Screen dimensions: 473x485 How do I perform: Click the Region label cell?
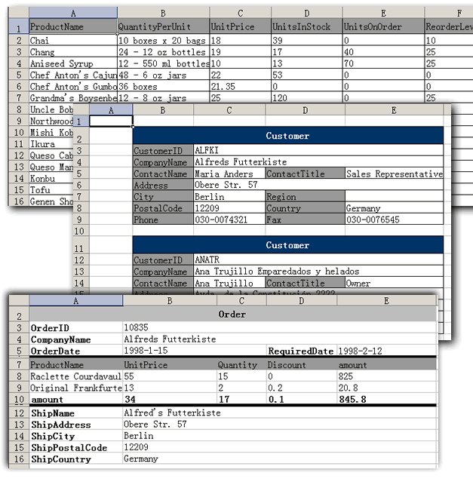[x=305, y=196]
